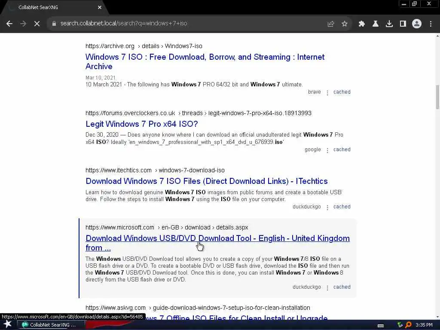Screen dimensions: 440x330
Task: Click the brave engine label
Action: (x=314, y=92)
